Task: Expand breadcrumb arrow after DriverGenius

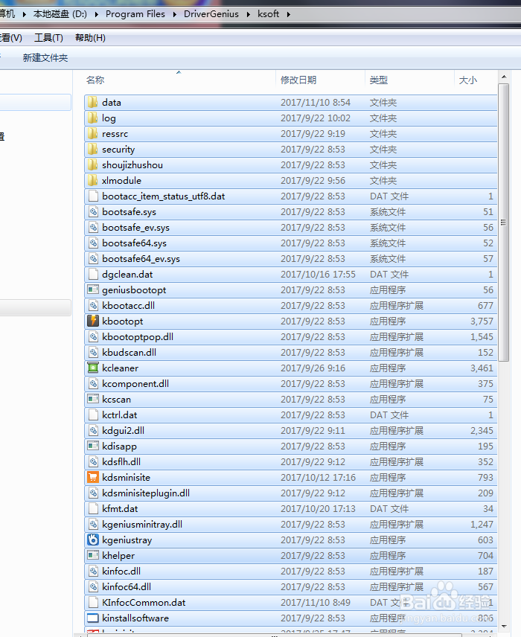Action: tap(248, 14)
